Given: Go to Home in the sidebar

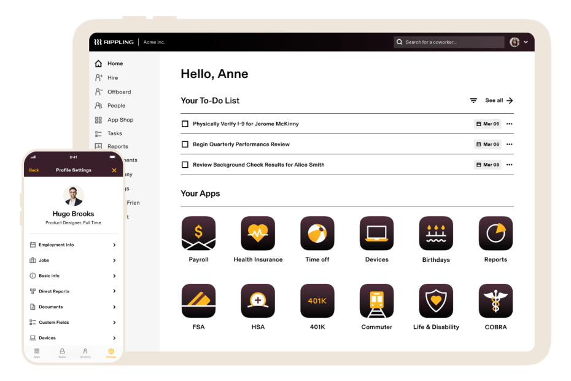Looking at the screenshot, I should 109,63.
